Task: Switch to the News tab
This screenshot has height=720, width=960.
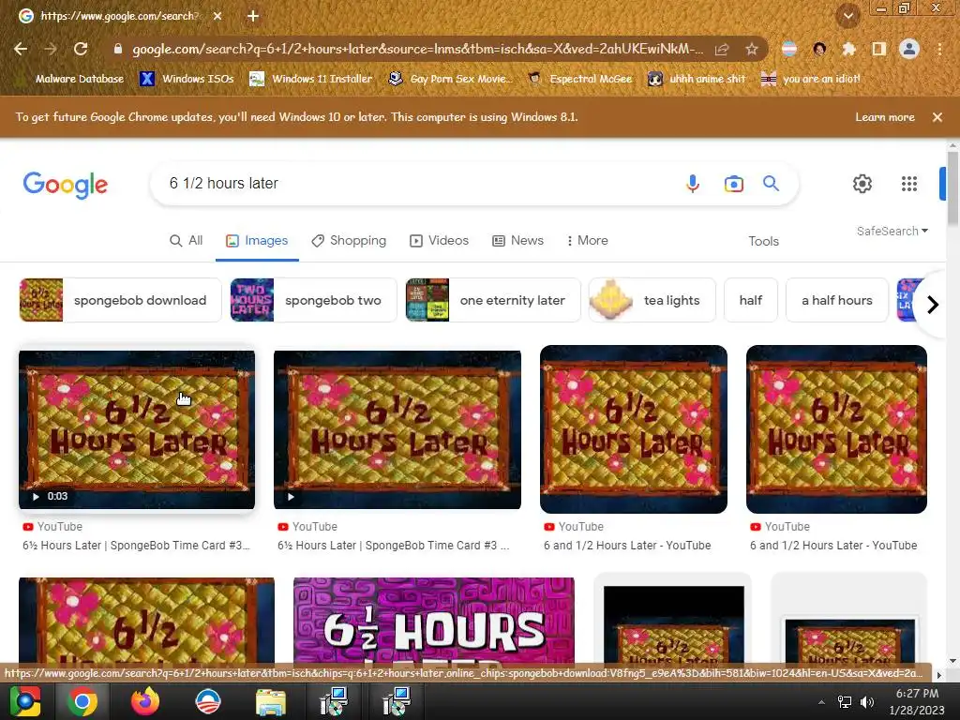Action: tap(517, 241)
